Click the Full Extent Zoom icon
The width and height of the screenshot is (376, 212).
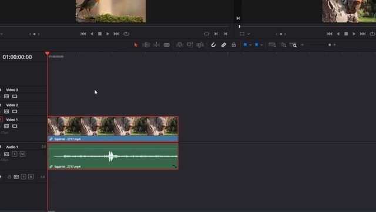(x=272, y=45)
